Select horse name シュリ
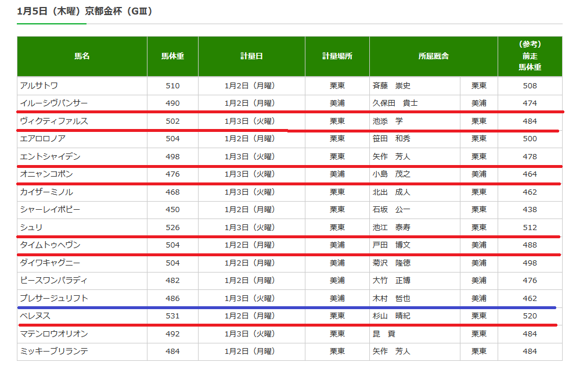This screenshot has width=576, height=369. pos(31,227)
